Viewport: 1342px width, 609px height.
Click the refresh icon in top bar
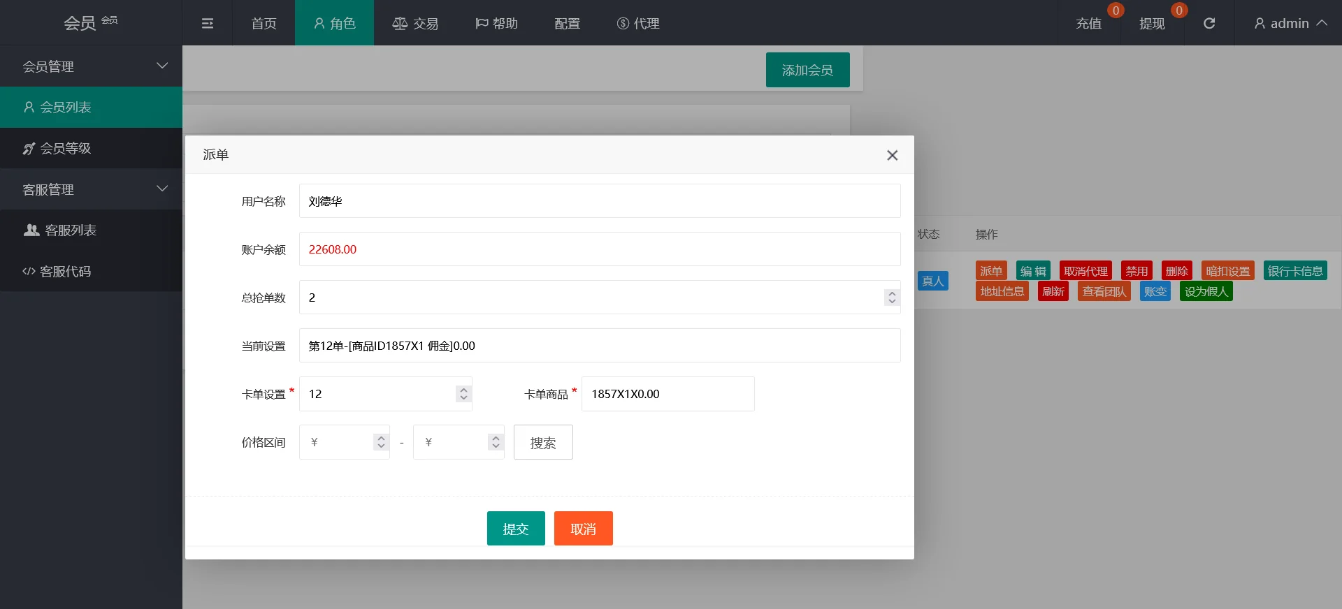click(1208, 24)
